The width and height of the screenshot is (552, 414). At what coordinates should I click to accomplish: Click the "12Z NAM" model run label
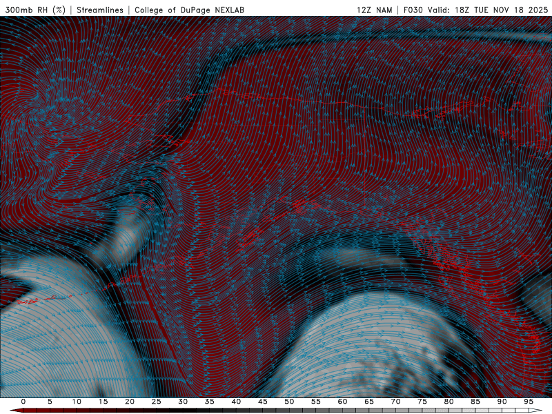[374, 10]
